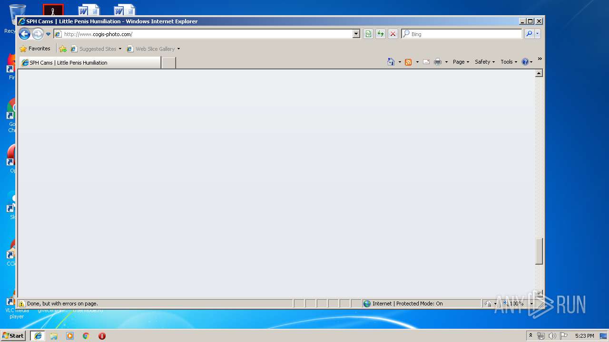Viewport: 609px width, 342px height.
Task: Click the network tray icon
Action: [x=541, y=336]
